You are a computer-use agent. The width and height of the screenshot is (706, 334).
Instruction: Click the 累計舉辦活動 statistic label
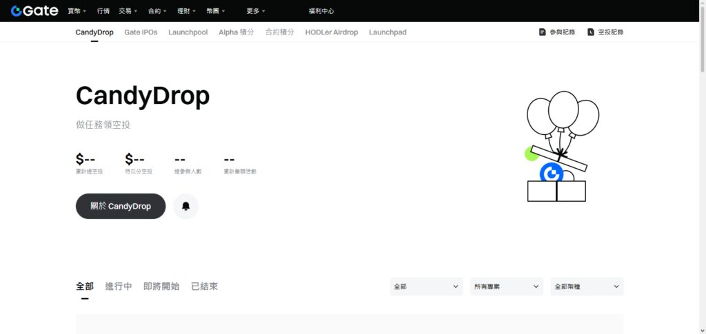point(240,171)
